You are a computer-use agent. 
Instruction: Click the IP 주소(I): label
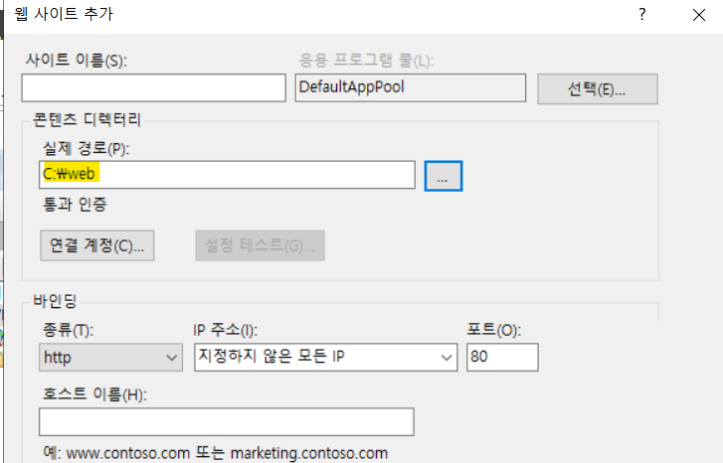click(x=226, y=330)
